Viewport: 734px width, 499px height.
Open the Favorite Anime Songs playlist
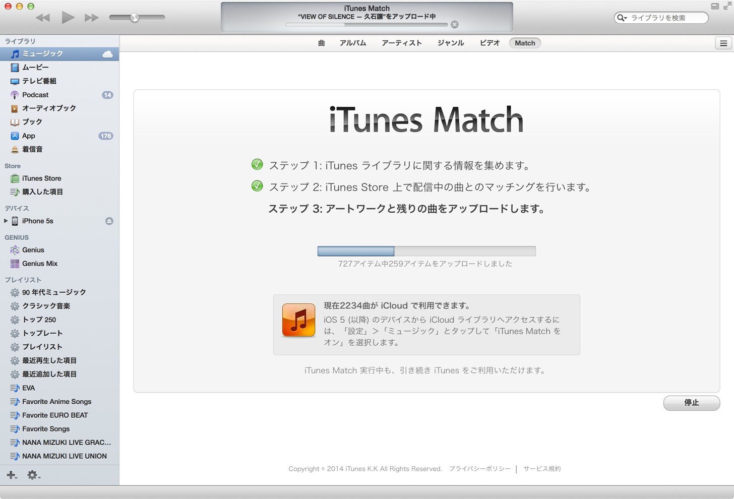tap(59, 402)
